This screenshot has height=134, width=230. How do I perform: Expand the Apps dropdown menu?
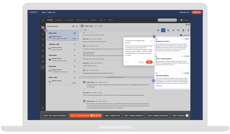pyautogui.click(x=102, y=20)
